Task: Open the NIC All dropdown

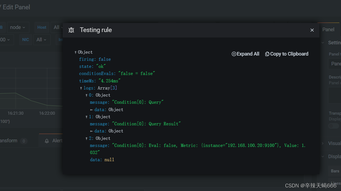Action: click(42, 40)
